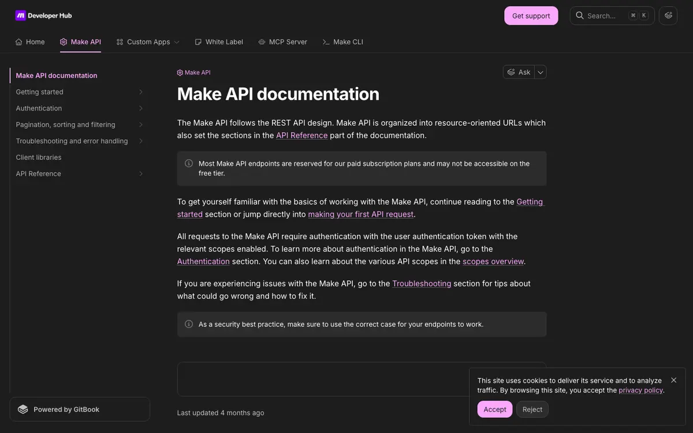Viewport: 693px width, 433px height.
Task: Expand Troubleshooting and error handling chevron
Action: coord(141,141)
